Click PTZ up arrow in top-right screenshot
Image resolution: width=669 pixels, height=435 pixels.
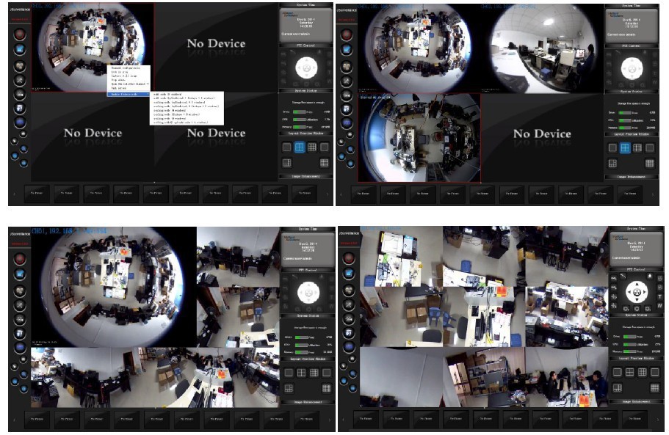pyautogui.click(x=633, y=61)
